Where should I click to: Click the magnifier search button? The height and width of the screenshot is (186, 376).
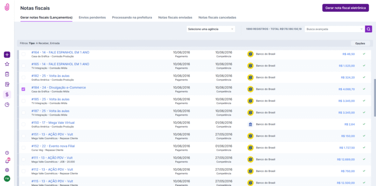click(368, 29)
